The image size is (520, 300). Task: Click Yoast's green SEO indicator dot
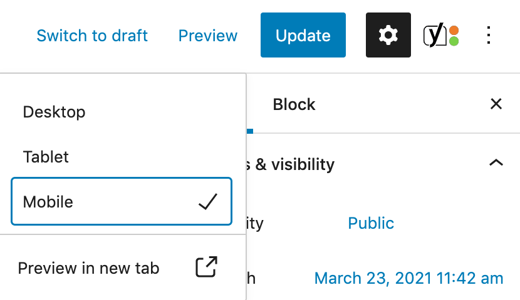tap(454, 41)
